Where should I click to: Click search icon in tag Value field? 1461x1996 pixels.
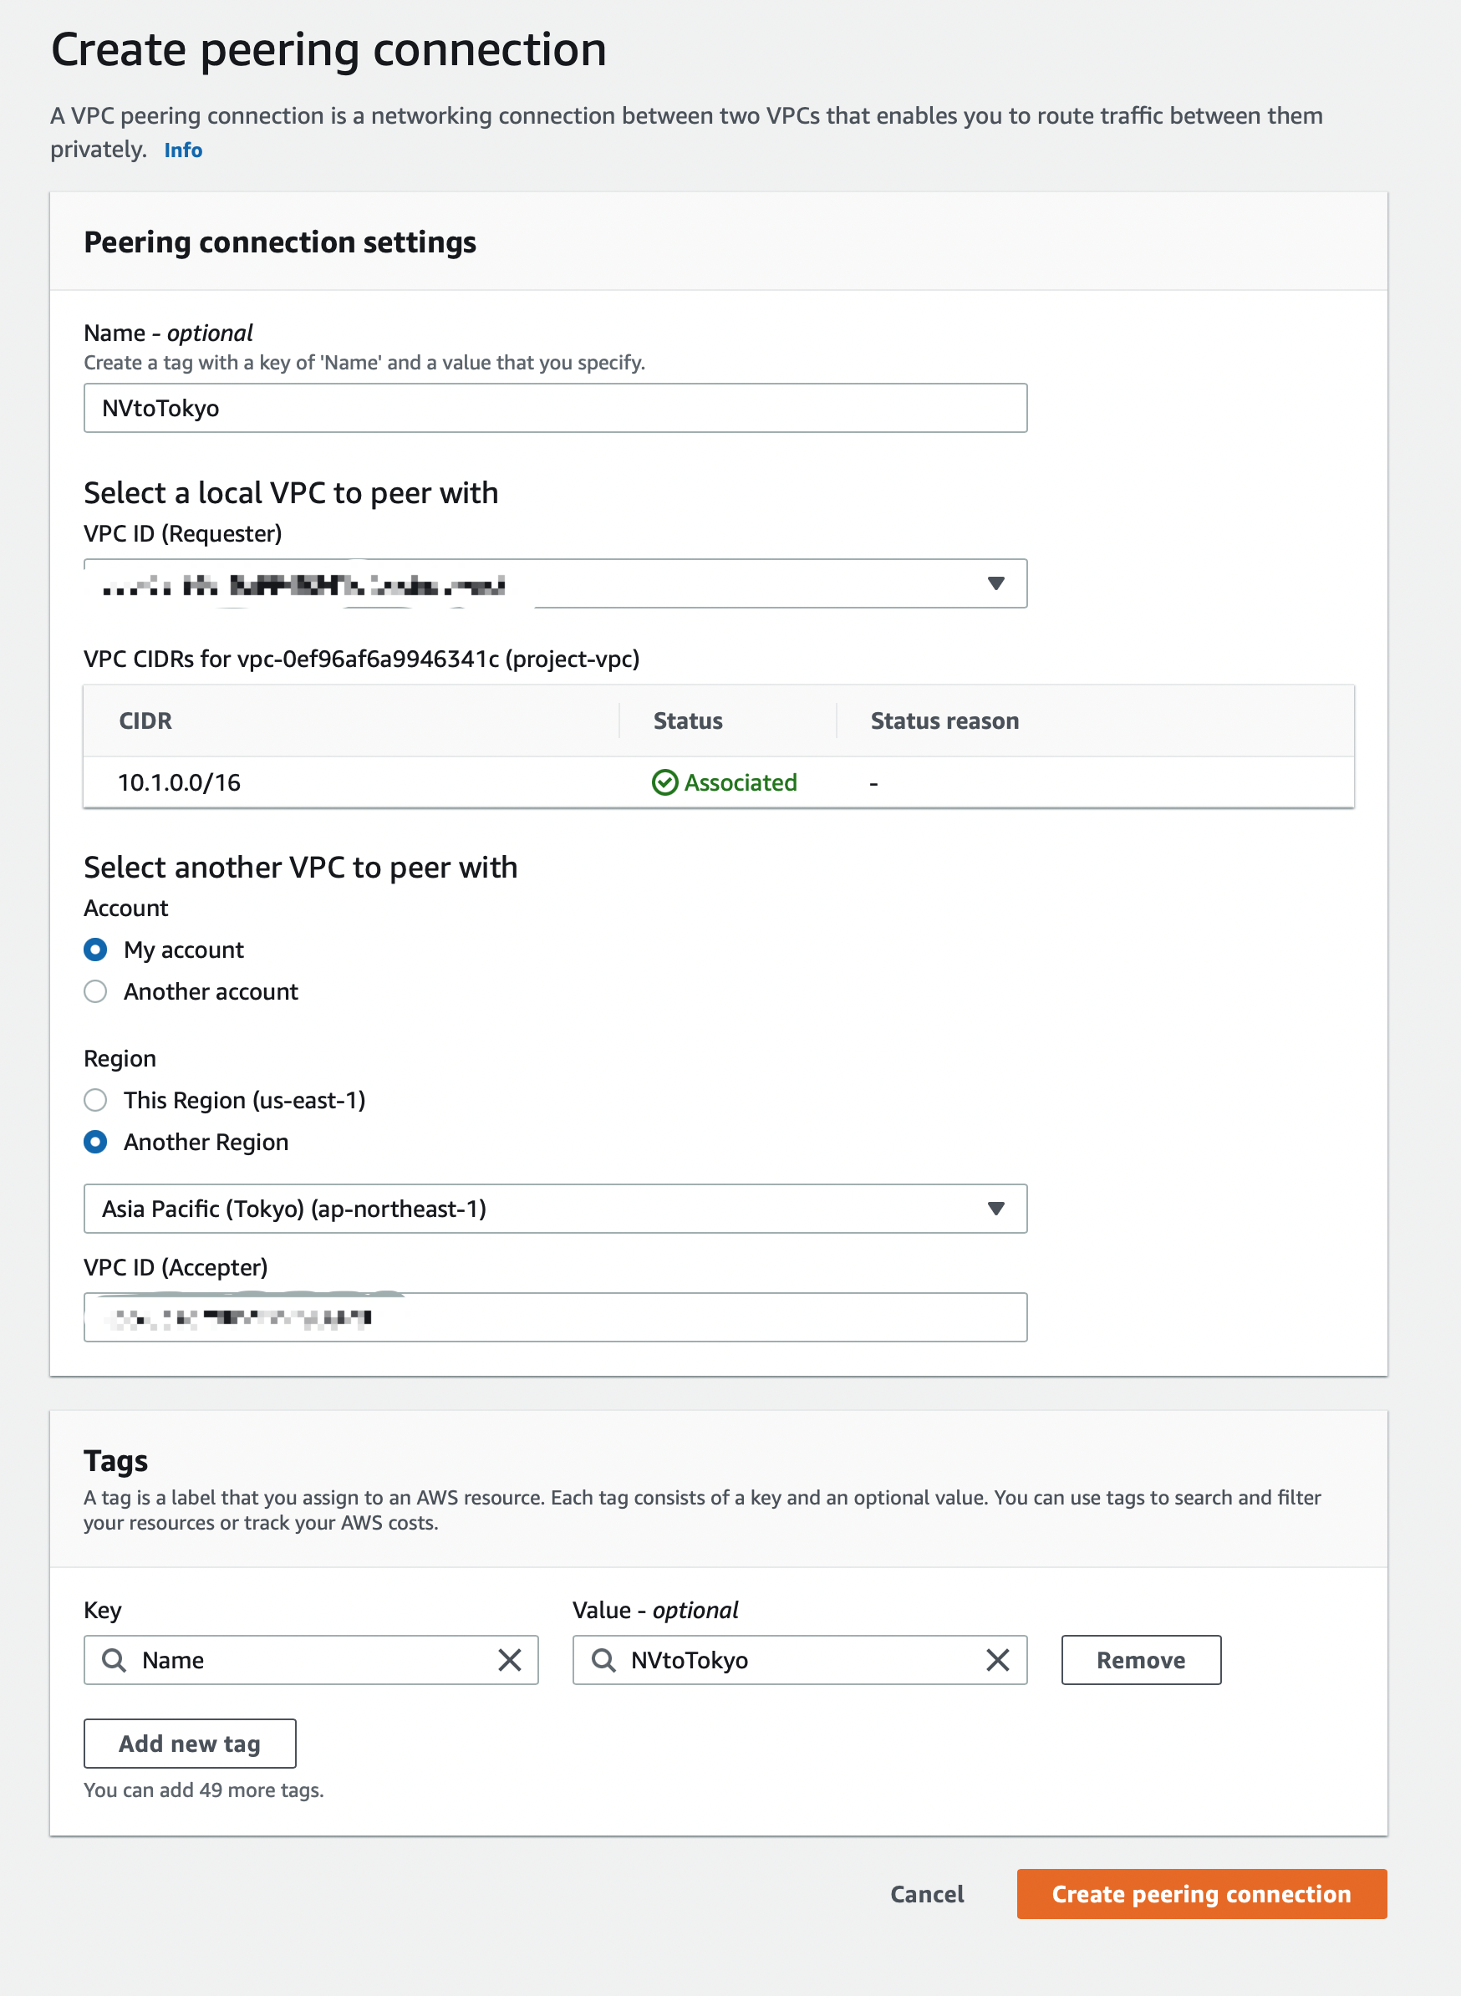click(x=603, y=1660)
